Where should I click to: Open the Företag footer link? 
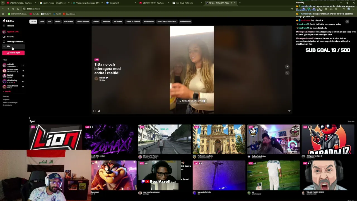pyautogui.click(x=6, y=97)
